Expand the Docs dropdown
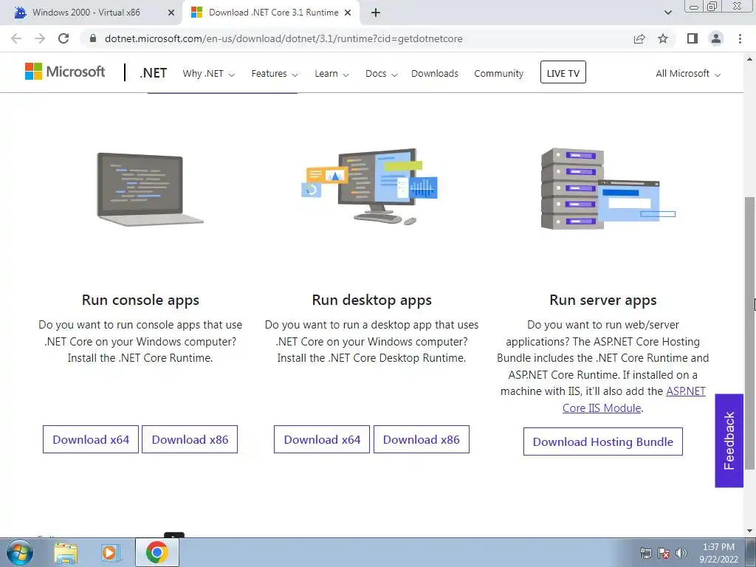The image size is (756, 567). tap(381, 74)
